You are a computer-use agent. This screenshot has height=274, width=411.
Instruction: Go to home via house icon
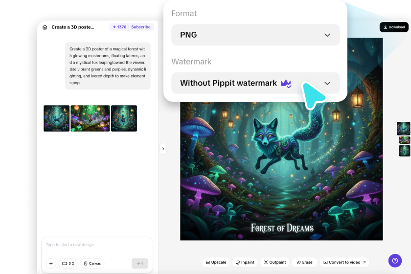[x=45, y=27]
